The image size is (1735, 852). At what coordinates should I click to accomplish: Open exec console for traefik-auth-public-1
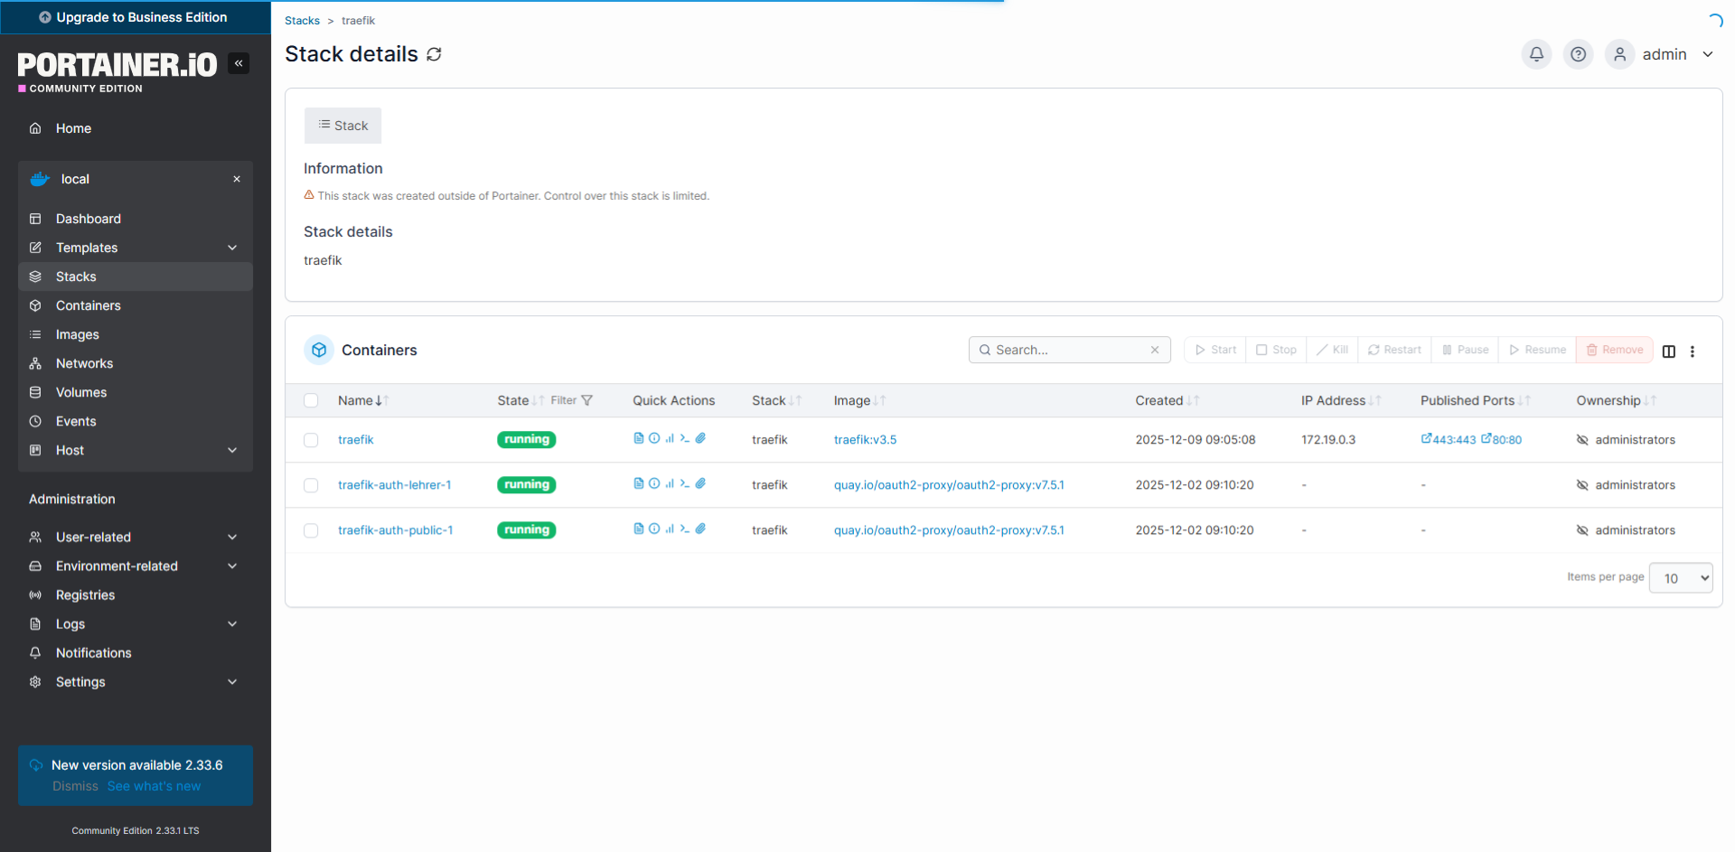click(x=685, y=529)
